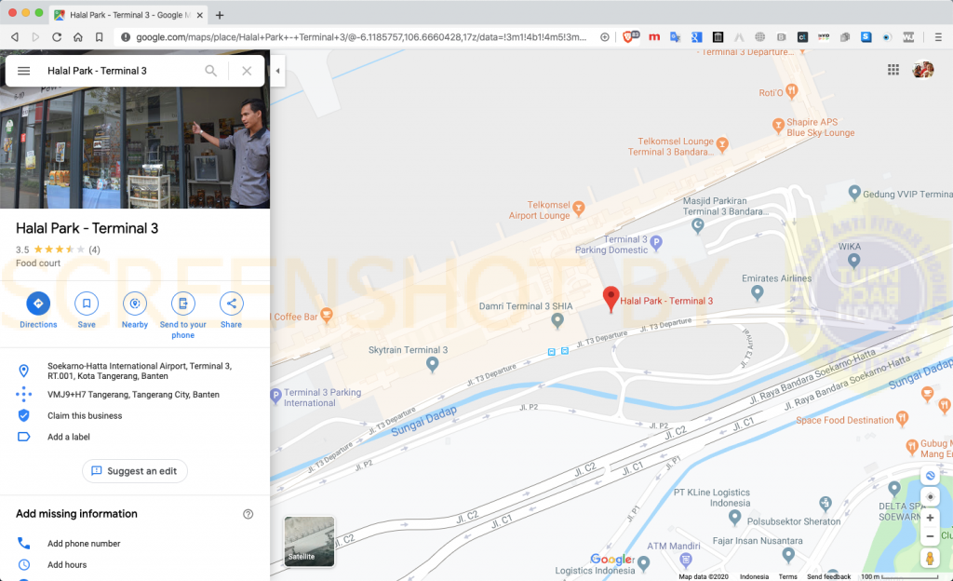Click Damri Terminal 3 SHIA marker
The width and height of the screenshot is (953, 581).
tap(557, 321)
